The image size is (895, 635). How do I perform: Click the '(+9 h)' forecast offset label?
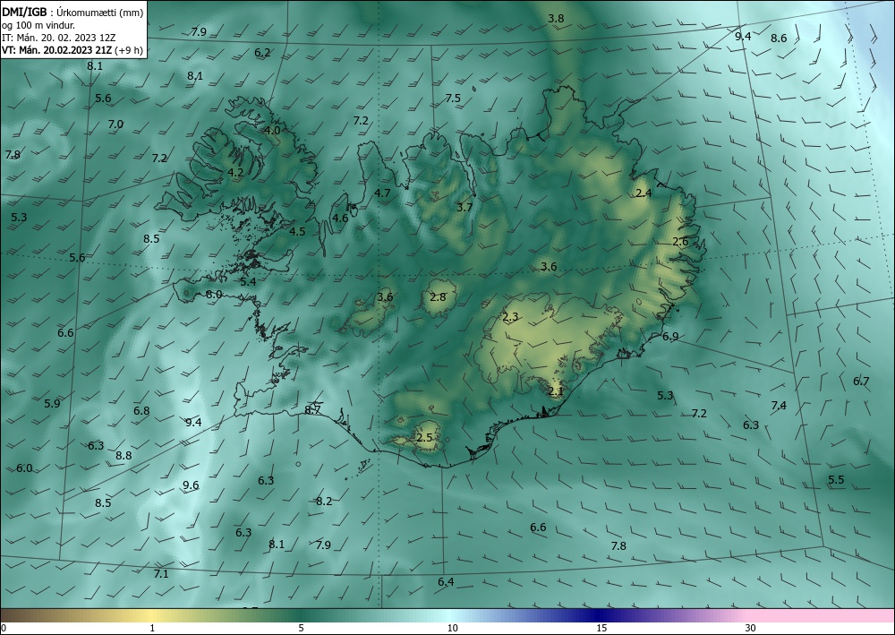128,50
